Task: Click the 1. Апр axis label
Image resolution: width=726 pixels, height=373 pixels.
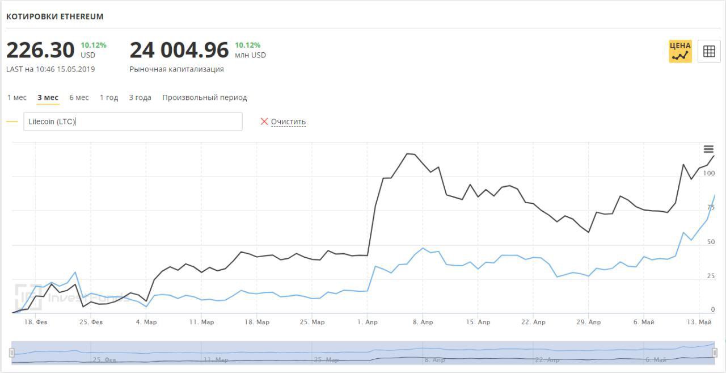Action: click(x=368, y=322)
